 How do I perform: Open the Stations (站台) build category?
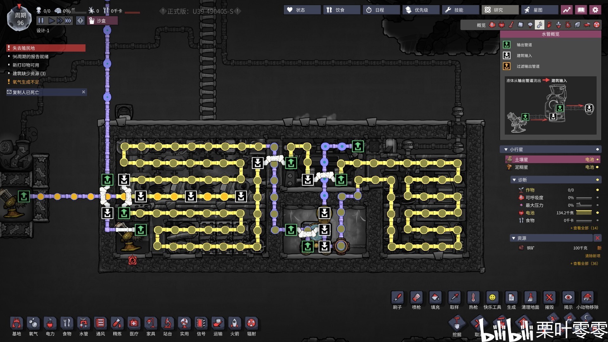[x=168, y=326]
